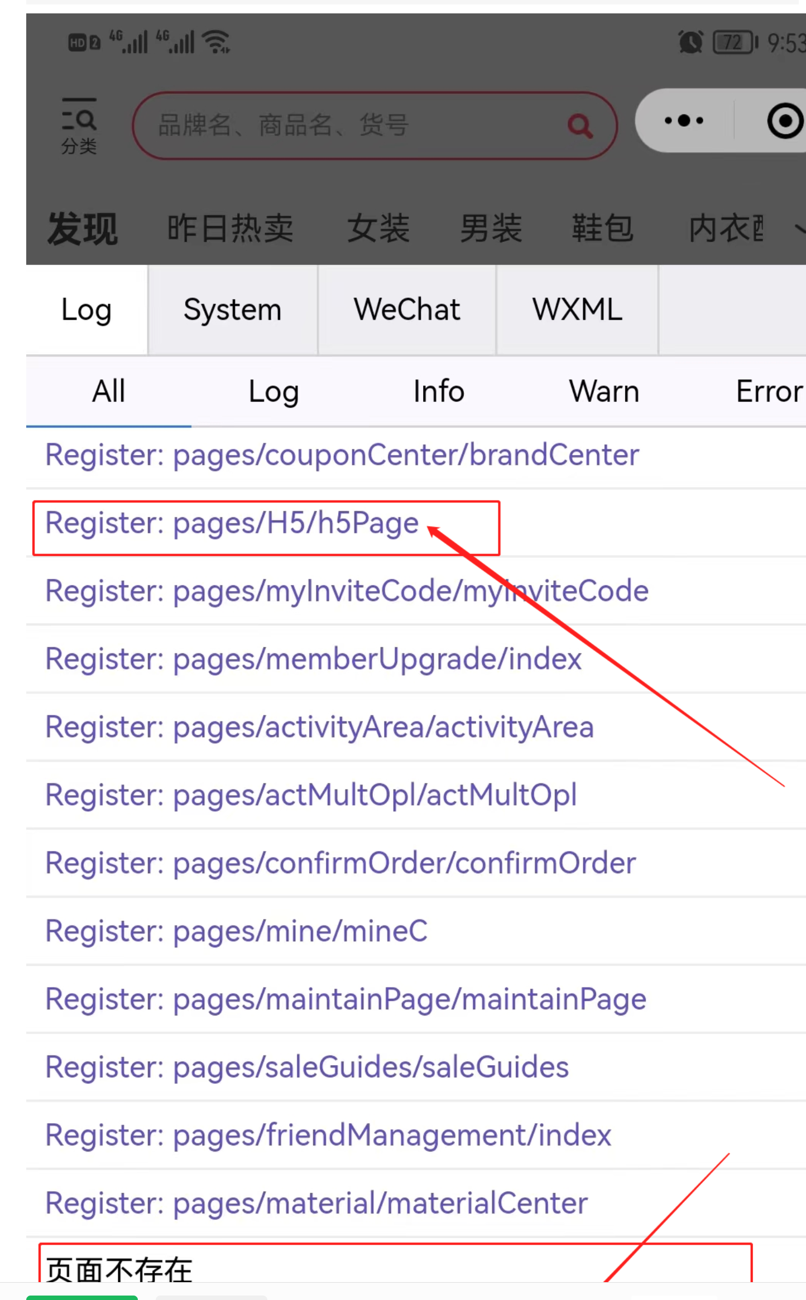Open the 分类 category search icon
The height and width of the screenshot is (1300, 806).
[x=79, y=126]
